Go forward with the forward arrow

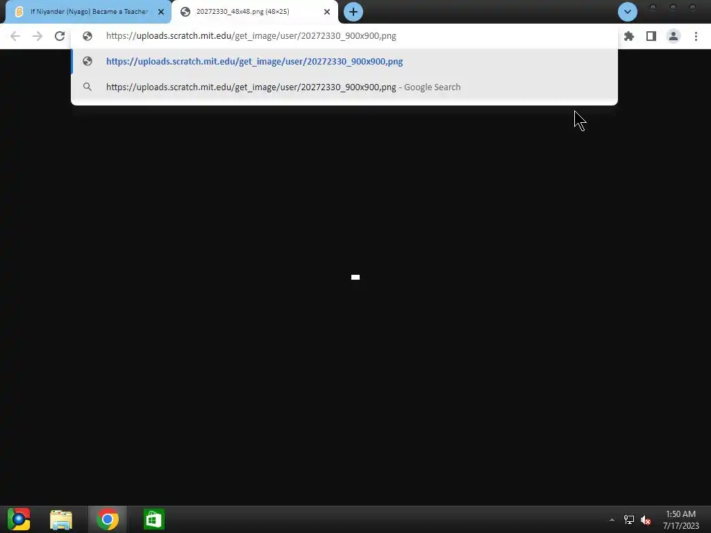(x=37, y=36)
